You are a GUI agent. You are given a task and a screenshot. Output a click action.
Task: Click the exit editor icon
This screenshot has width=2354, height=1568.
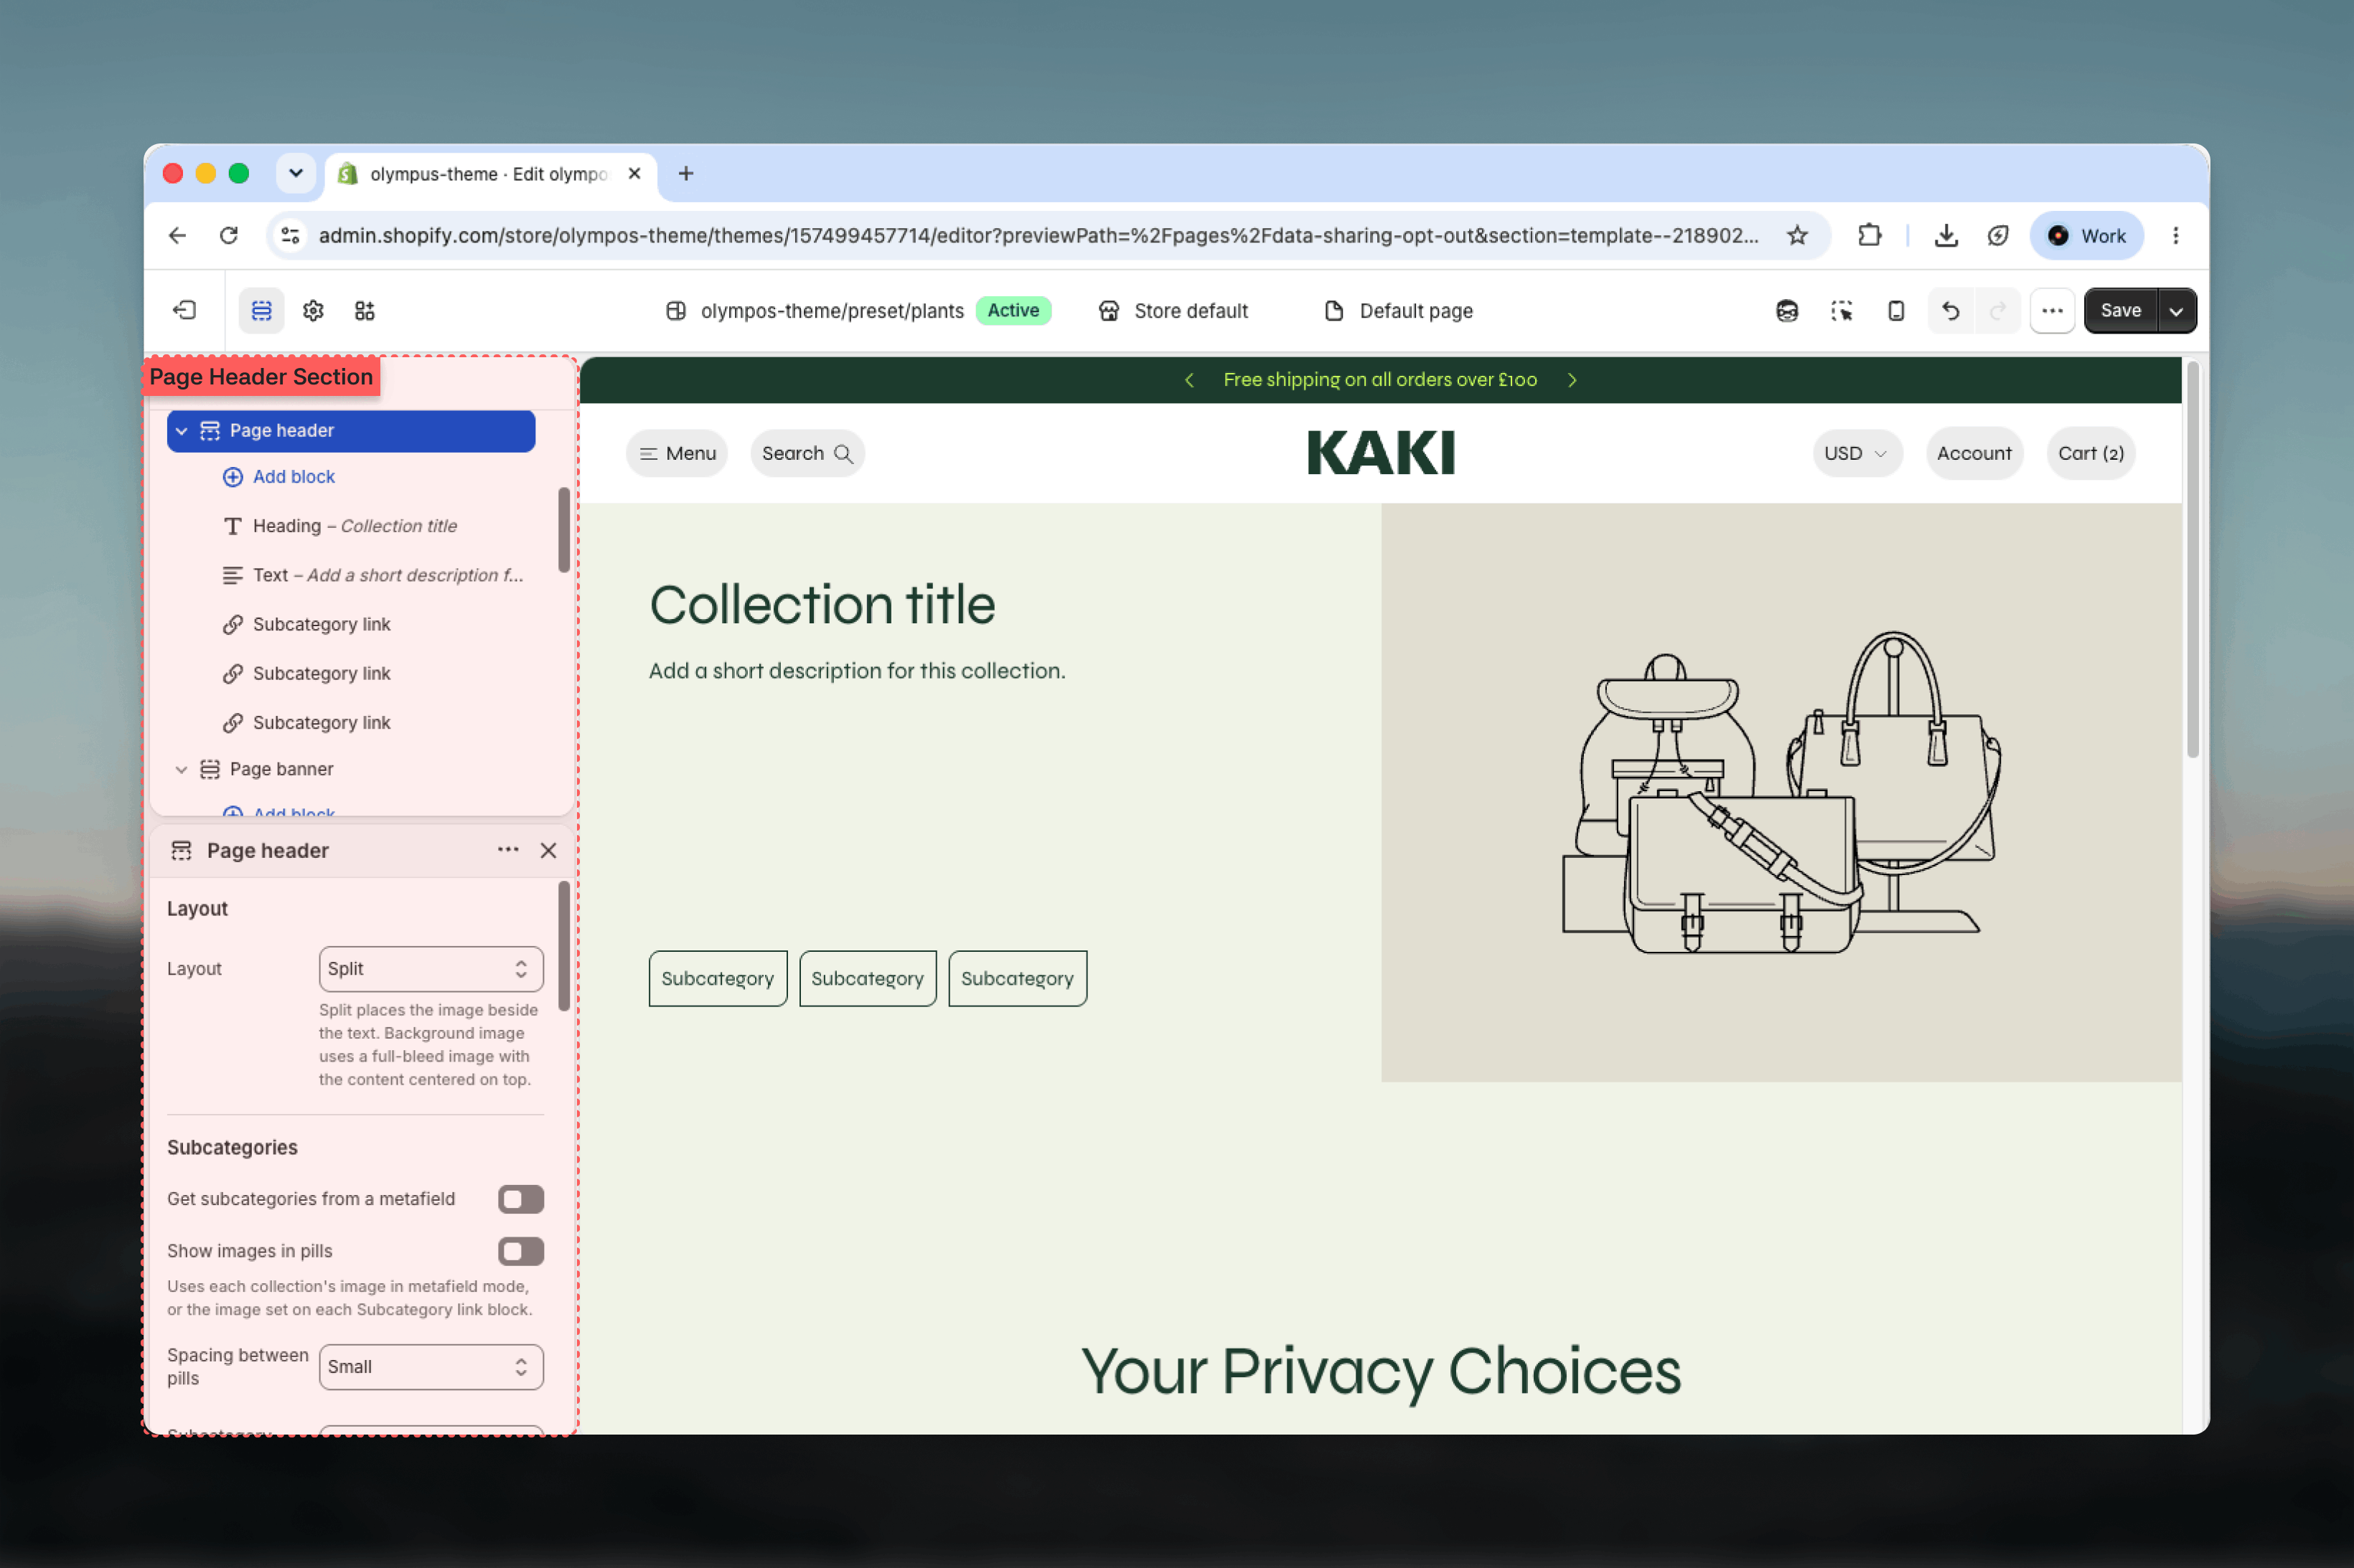184,310
